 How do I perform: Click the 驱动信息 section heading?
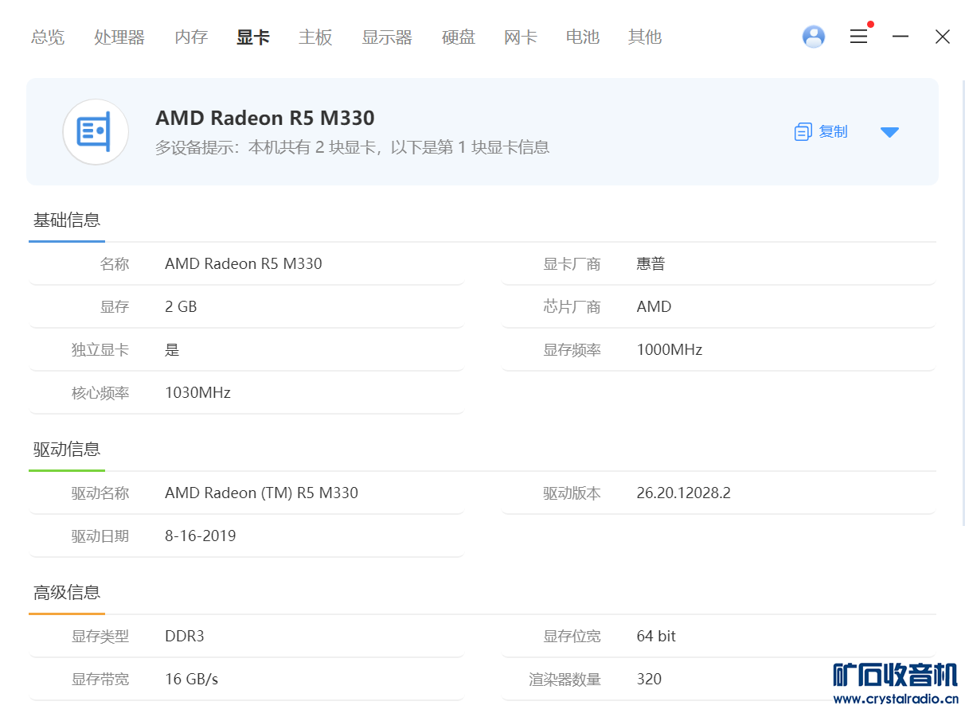67,450
